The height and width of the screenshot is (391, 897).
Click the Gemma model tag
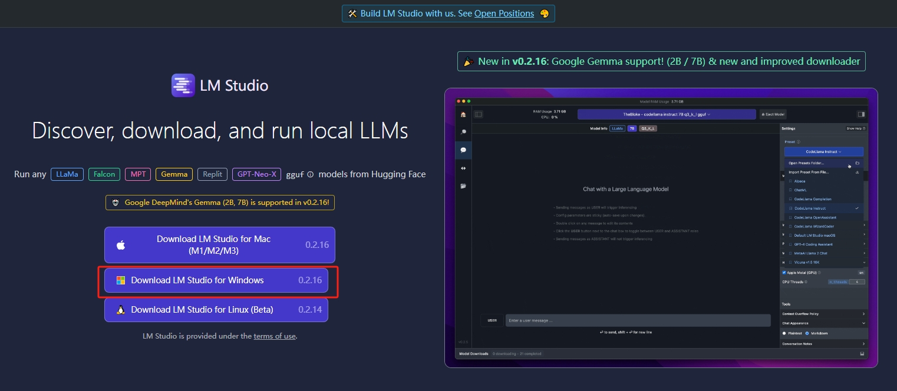pyautogui.click(x=174, y=174)
